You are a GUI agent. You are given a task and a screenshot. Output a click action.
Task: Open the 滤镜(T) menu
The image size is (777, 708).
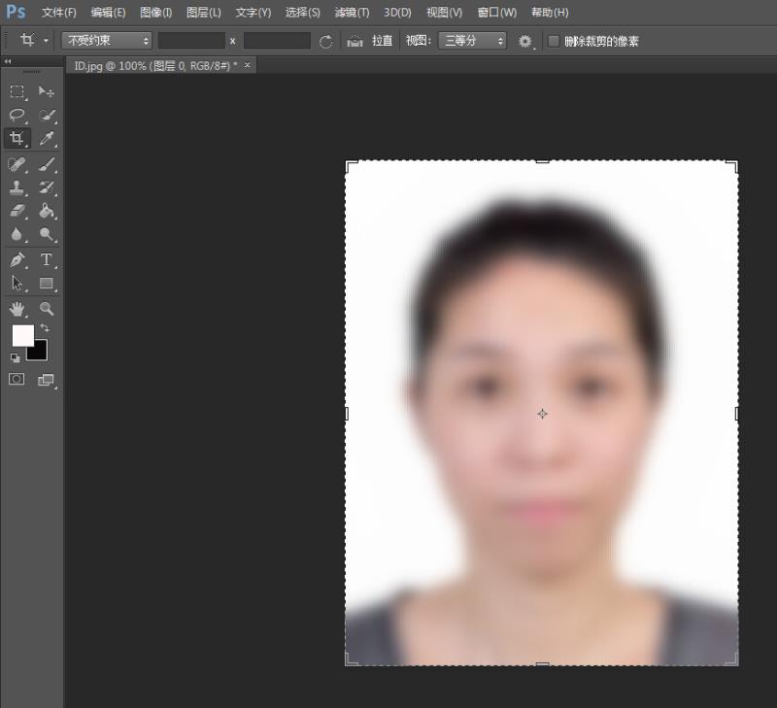[x=352, y=13]
